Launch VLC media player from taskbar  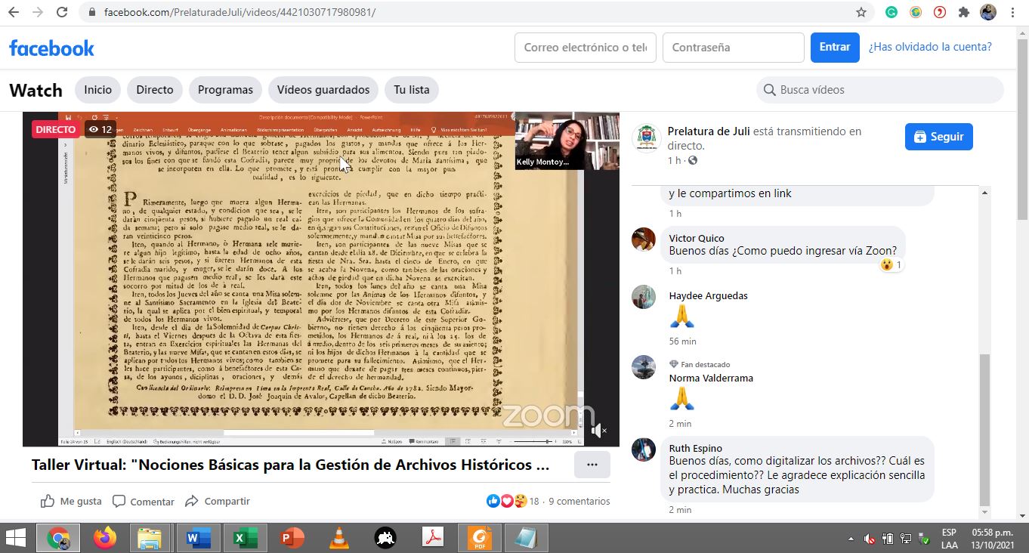click(339, 538)
